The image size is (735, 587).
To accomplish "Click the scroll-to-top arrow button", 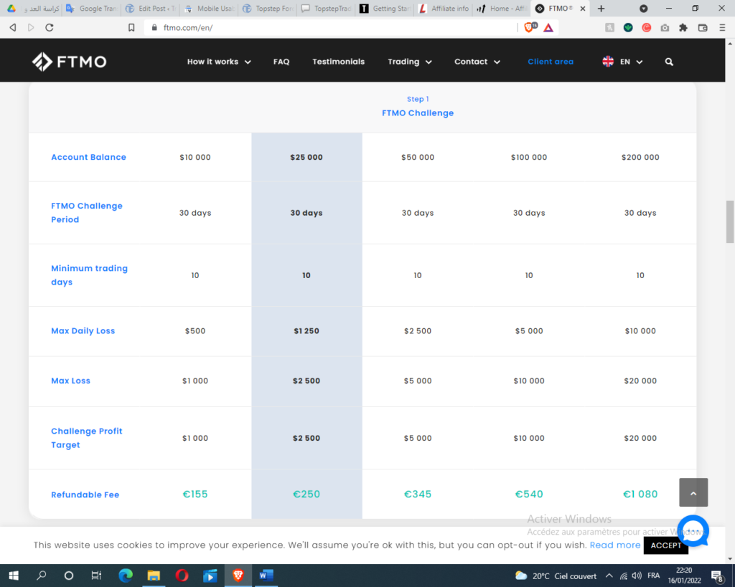I will [693, 492].
